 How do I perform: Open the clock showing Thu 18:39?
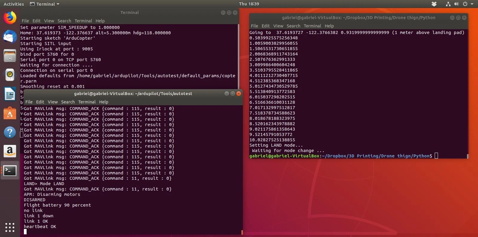(249, 4)
